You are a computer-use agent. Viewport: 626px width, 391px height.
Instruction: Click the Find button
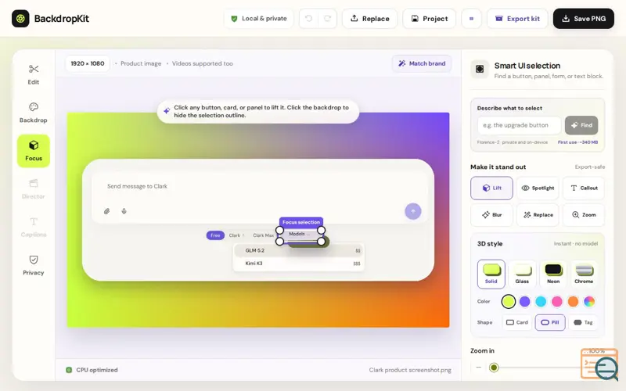pyautogui.click(x=581, y=125)
